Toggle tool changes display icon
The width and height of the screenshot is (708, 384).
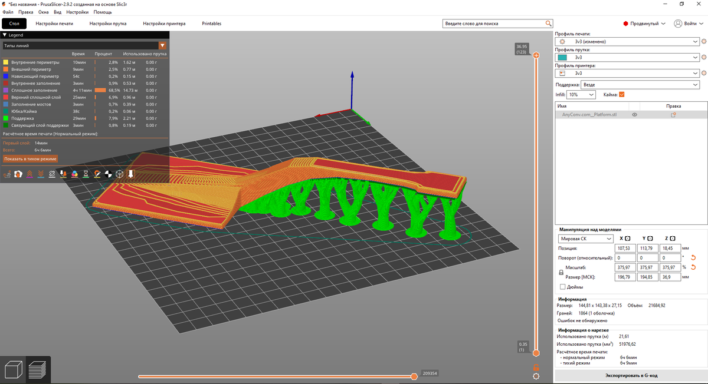(x=63, y=174)
